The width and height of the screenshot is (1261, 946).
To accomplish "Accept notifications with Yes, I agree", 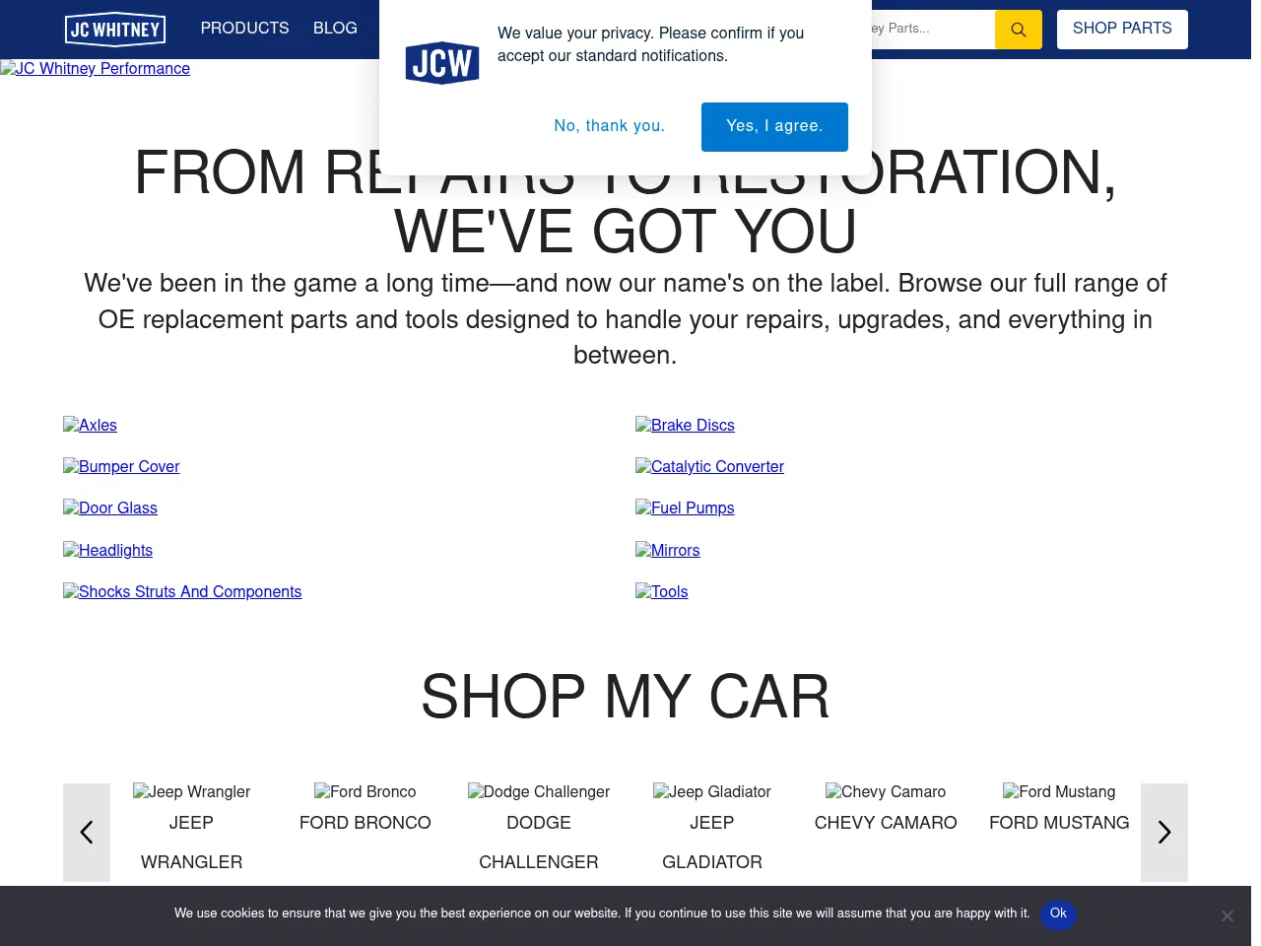I will [x=773, y=126].
